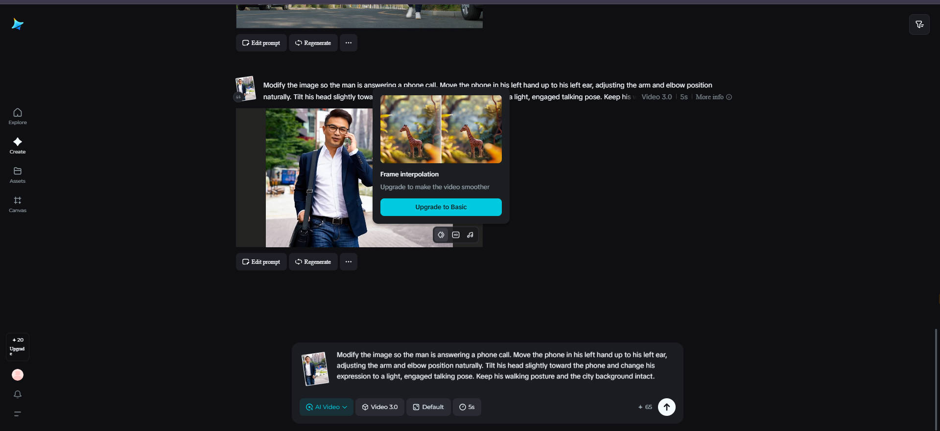
Task: Open the Canvas tool in sidebar
Action: [x=18, y=204]
